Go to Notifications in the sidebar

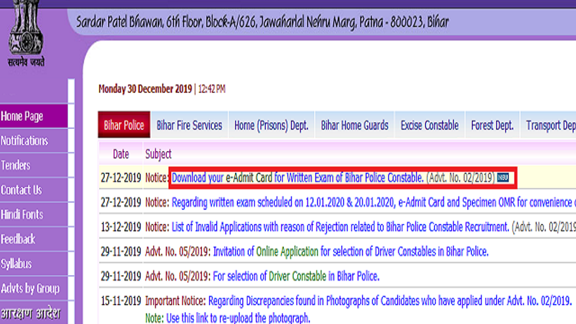click(x=24, y=141)
